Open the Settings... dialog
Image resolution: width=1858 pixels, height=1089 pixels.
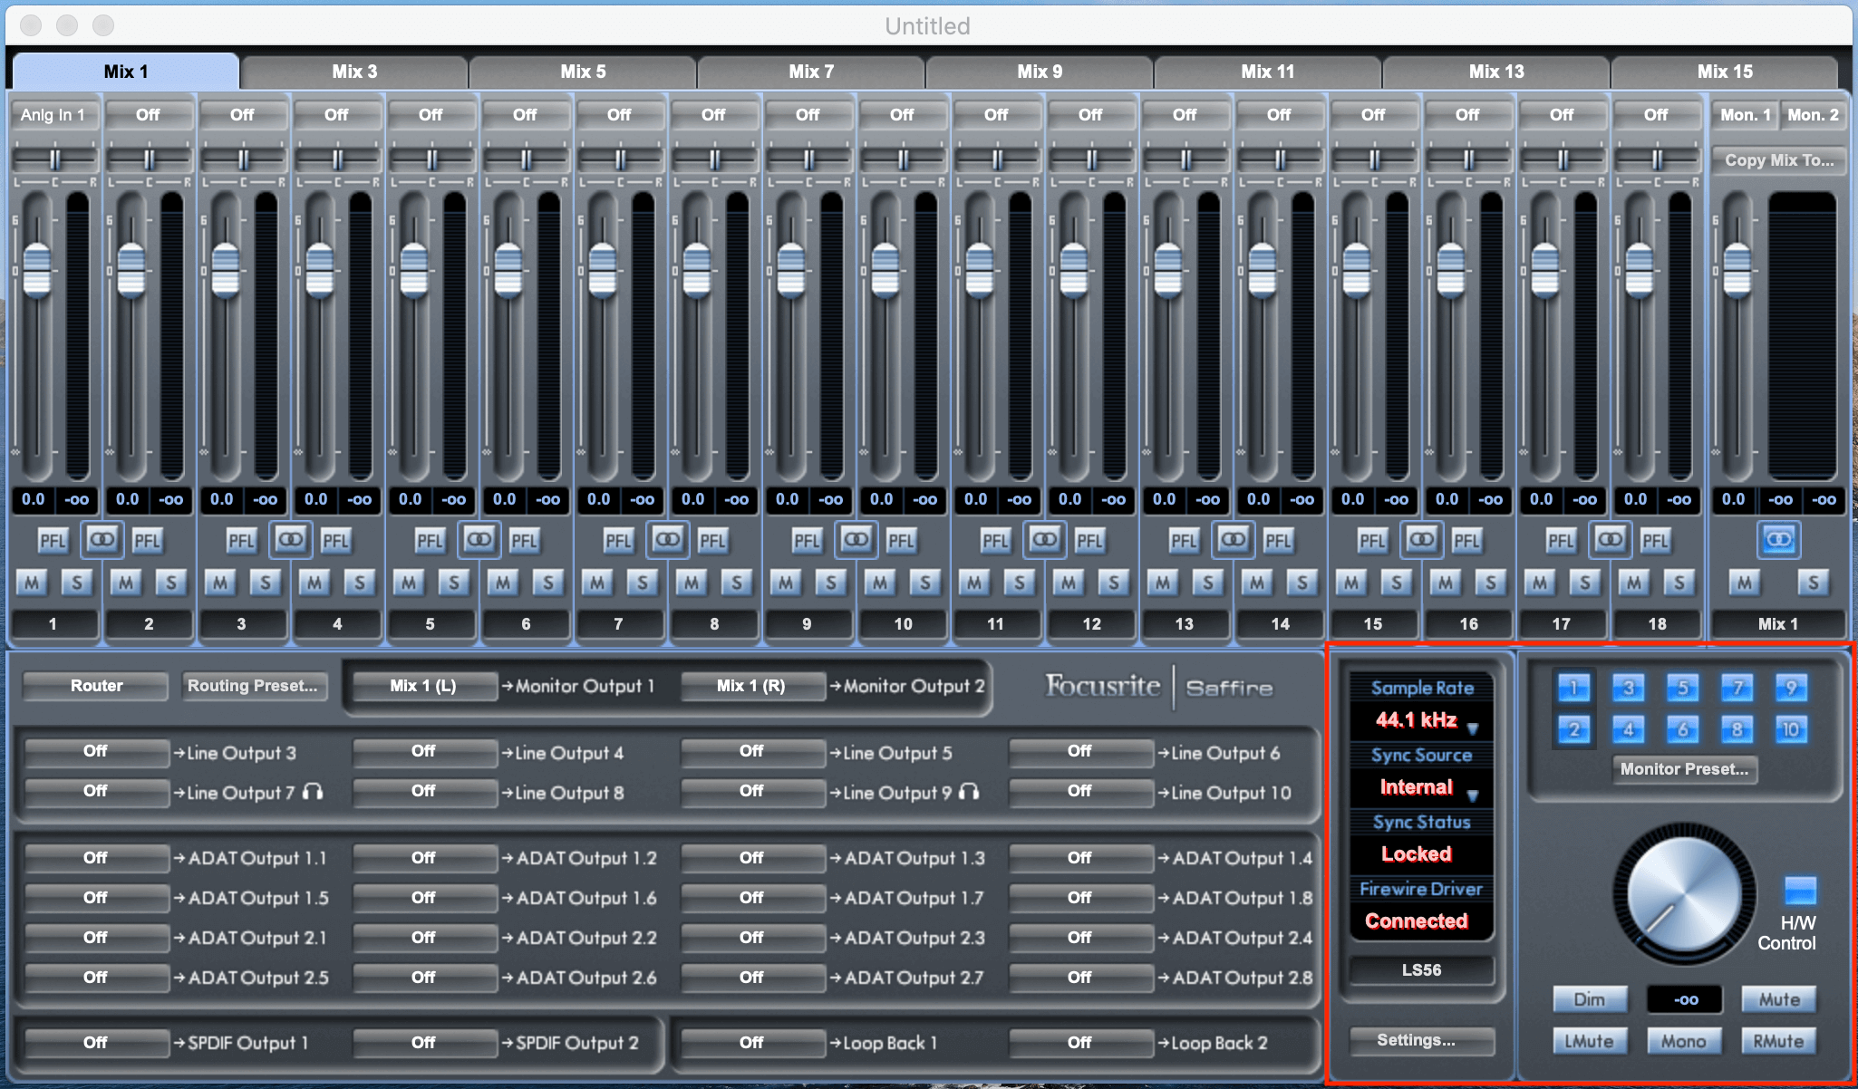coord(1419,1040)
